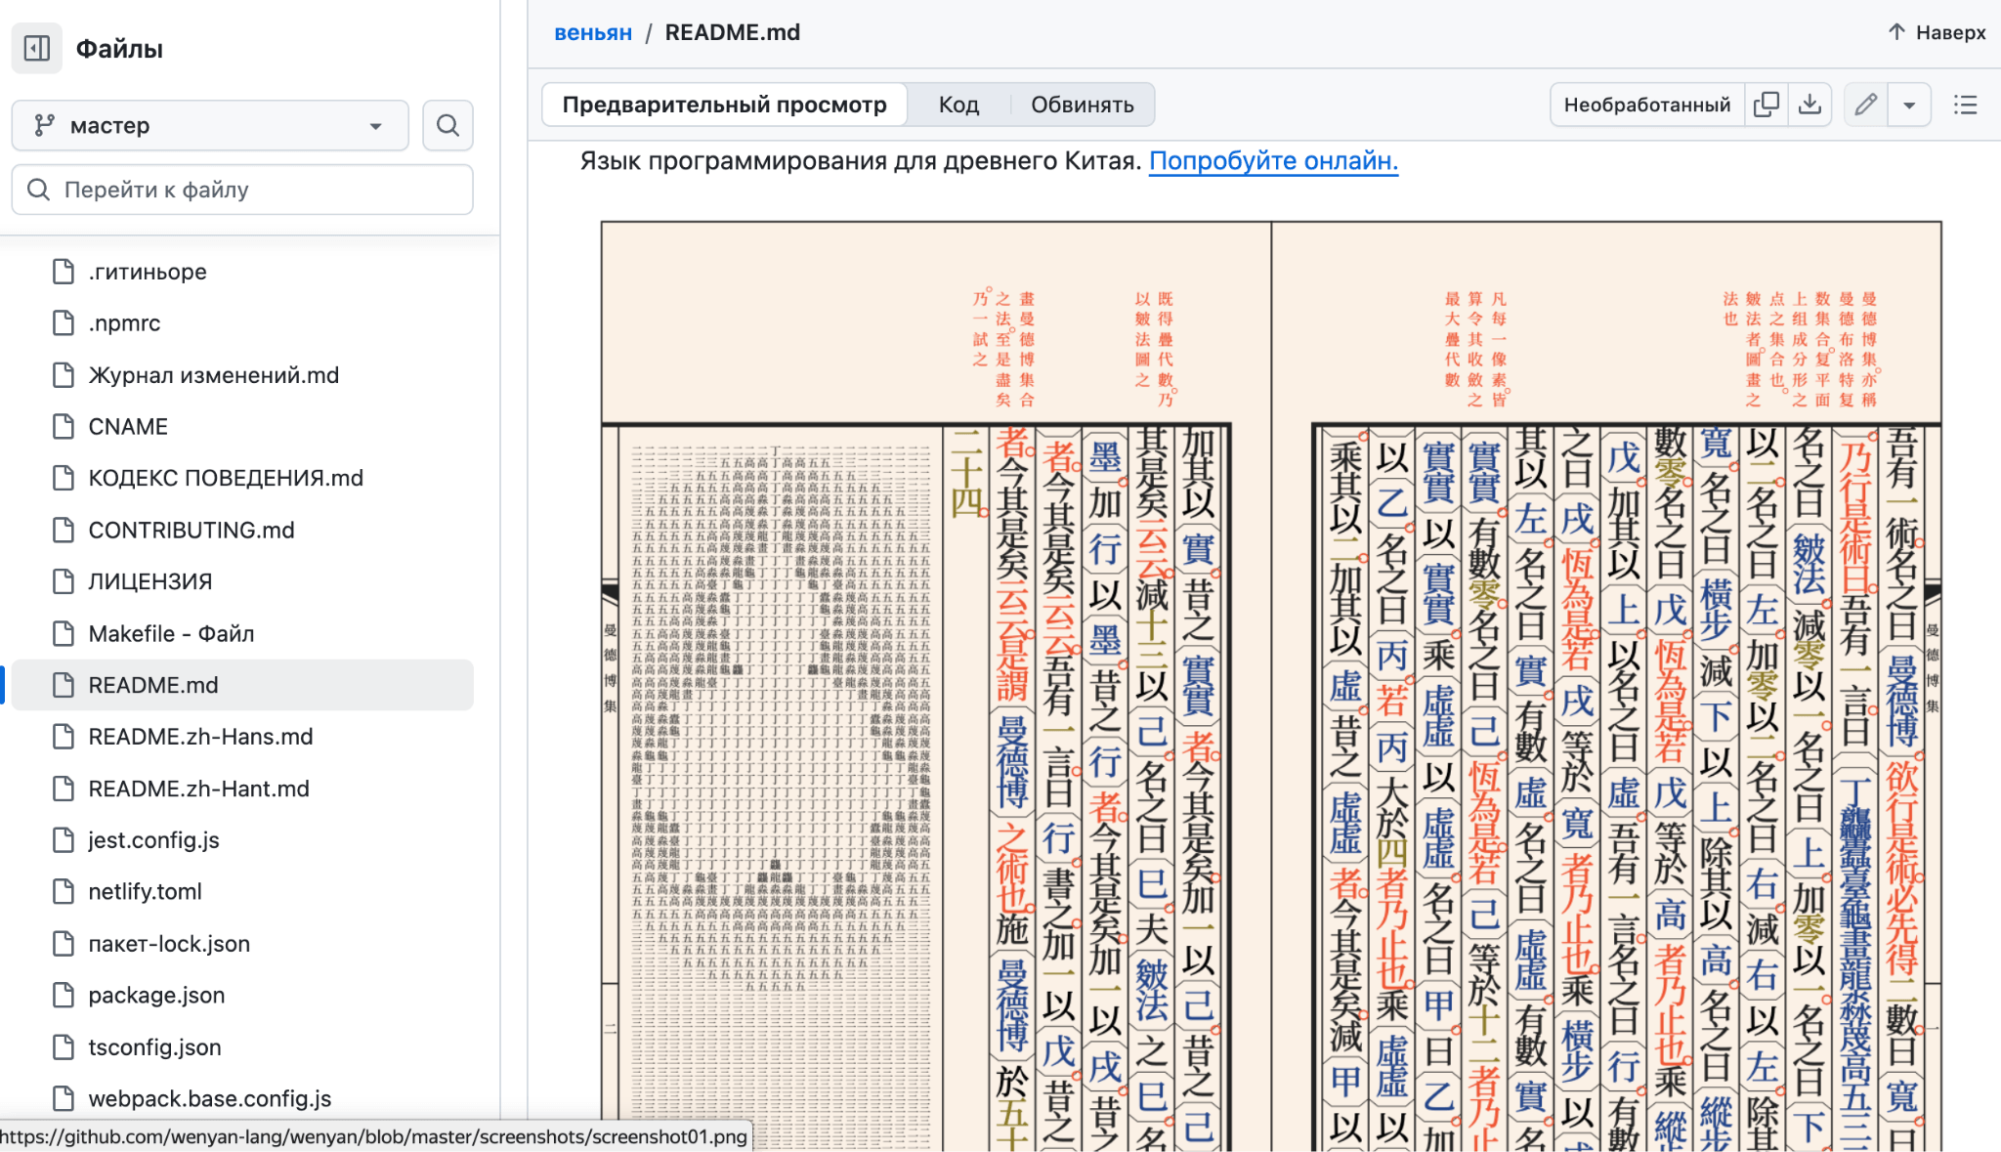Screen dimensions: 2001x1152
Task: Select Предварительный просмотр tab
Action: click(x=724, y=105)
